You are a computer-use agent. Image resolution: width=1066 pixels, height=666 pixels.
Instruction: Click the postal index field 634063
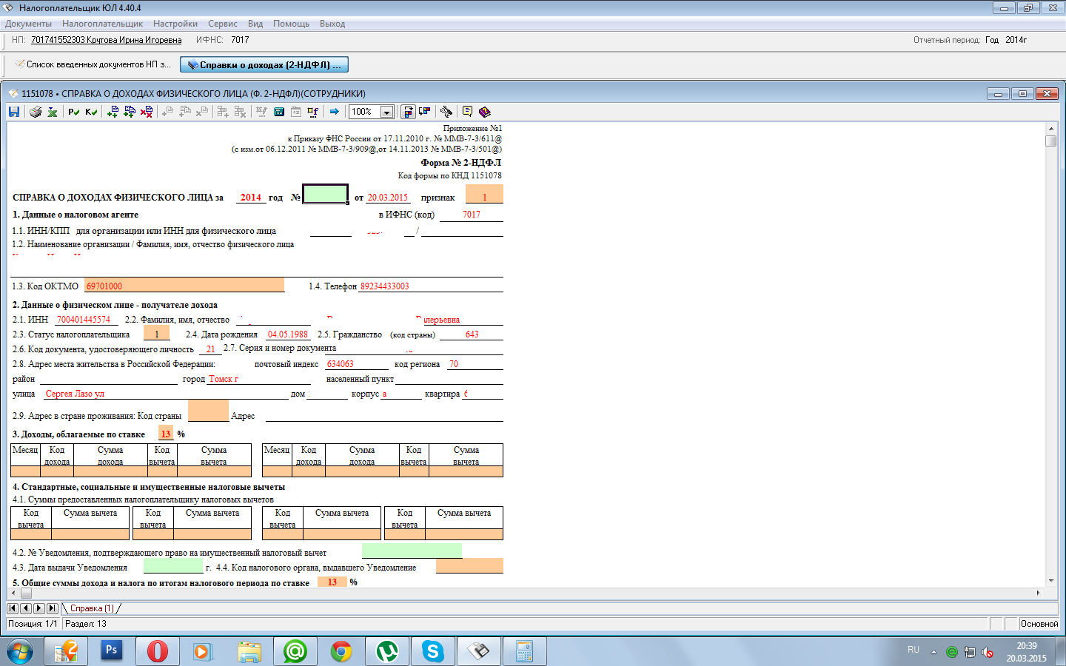point(357,364)
